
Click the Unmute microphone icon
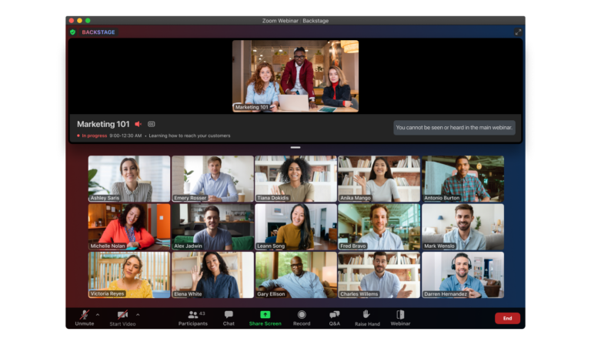click(x=85, y=314)
